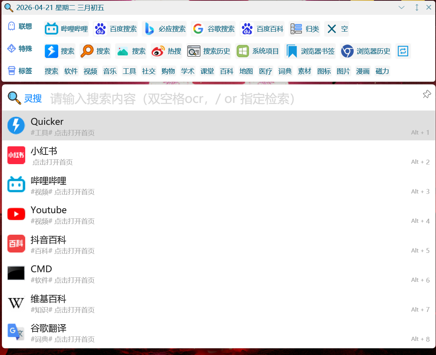Viewport: 436px width, 355px height.
Task: Click the 归类 categorize button
Action: 304,29
